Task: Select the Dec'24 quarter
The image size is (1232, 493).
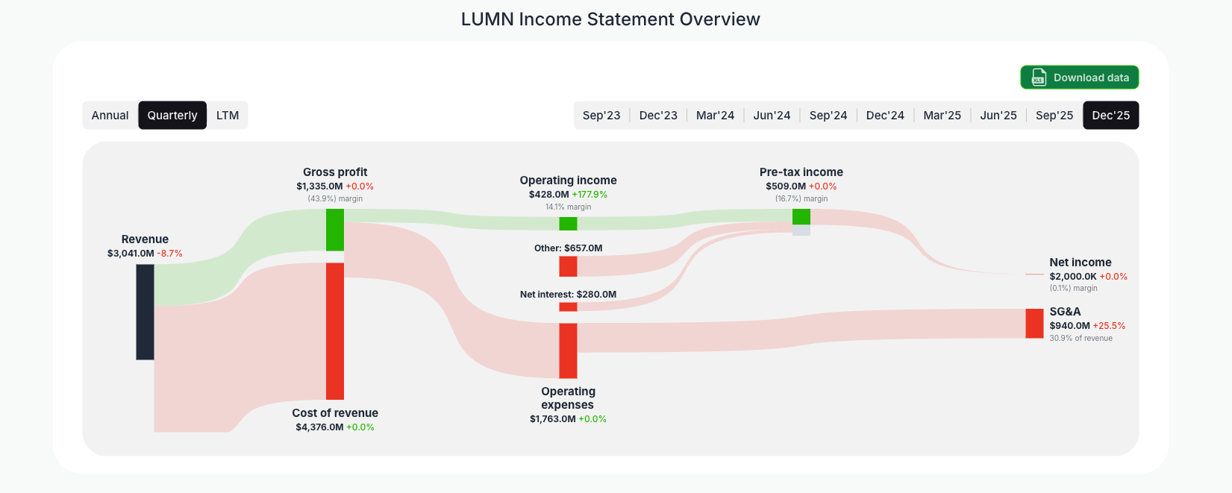Action: pyautogui.click(x=885, y=116)
